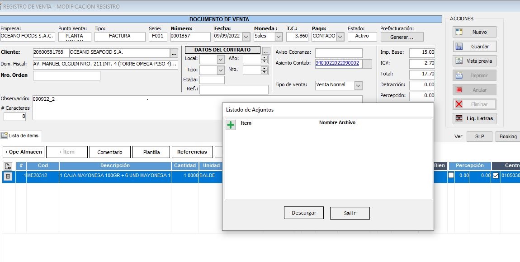Viewport: 520px width, 262px height.
Task: Click the Nro. Orden input field
Action: [x=66, y=76]
